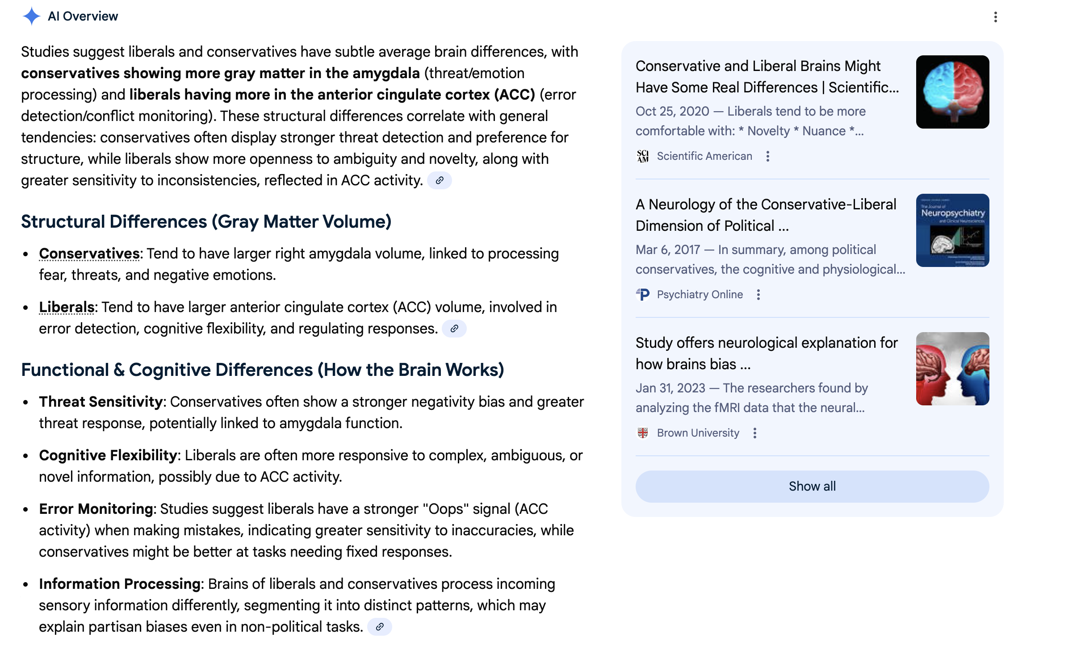Click the Neuropsychiatry journal cover thumbnail

pos(952,230)
